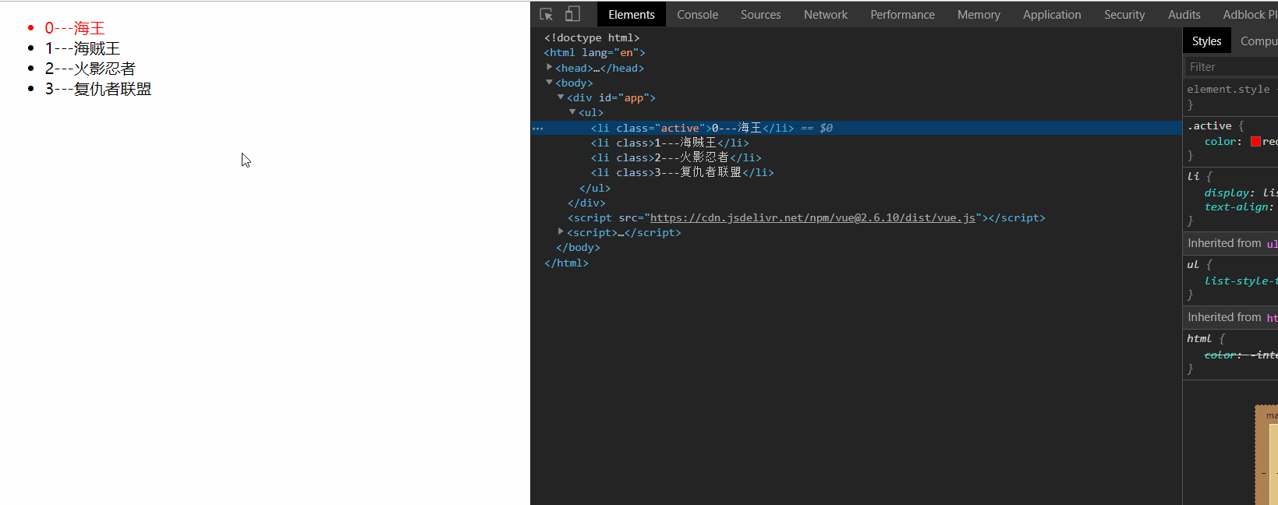Select the closing ul tag row
This screenshot has width=1278, height=505.
[x=595, y=188]
